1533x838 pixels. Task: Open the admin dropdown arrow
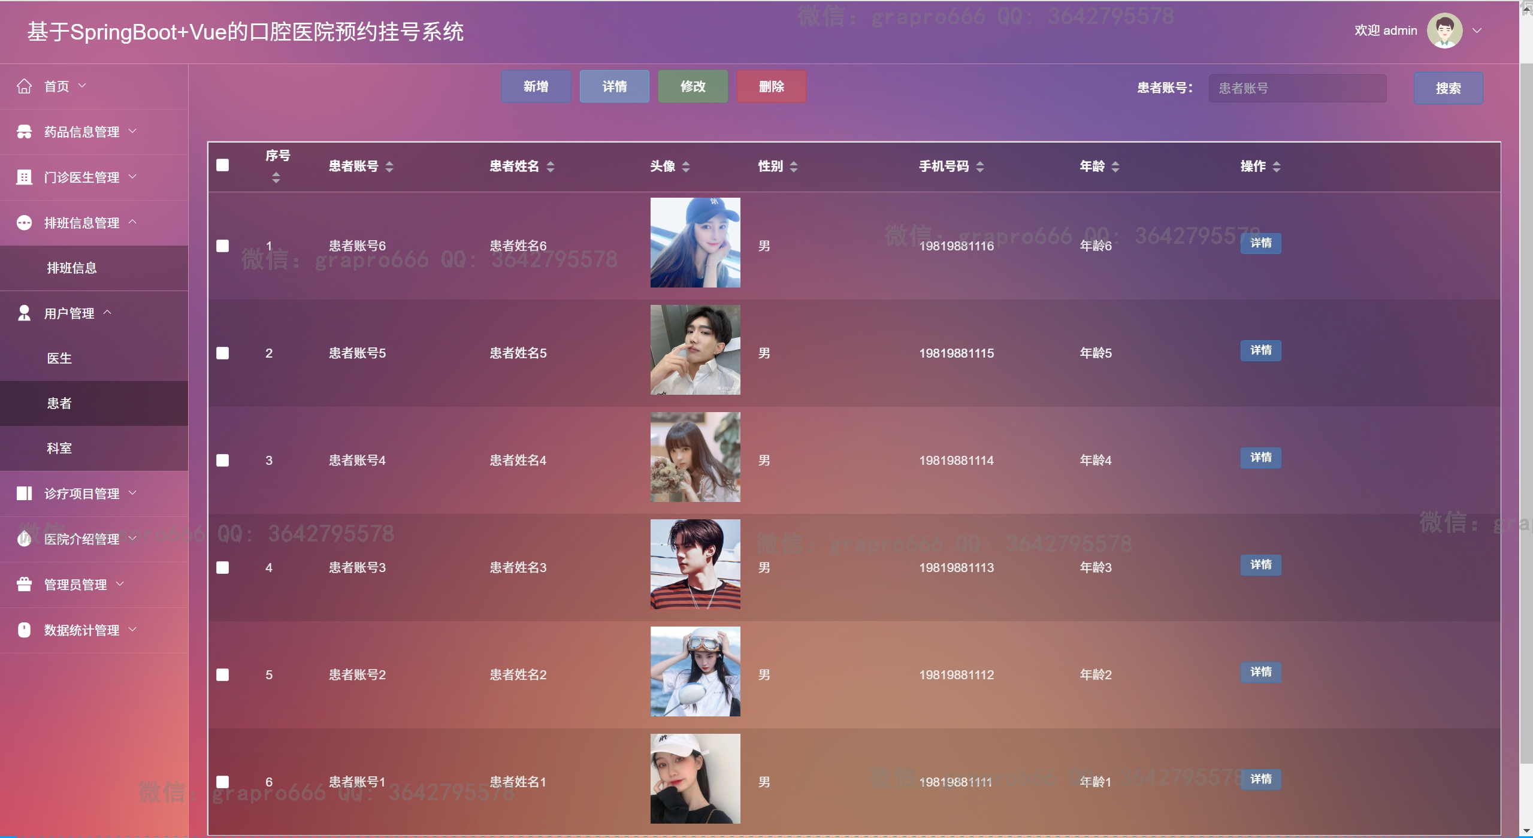[1477, 31]
